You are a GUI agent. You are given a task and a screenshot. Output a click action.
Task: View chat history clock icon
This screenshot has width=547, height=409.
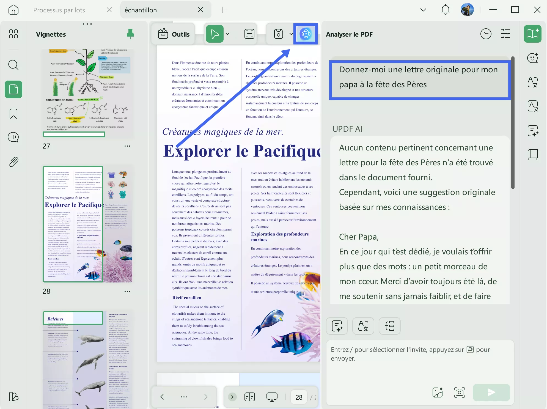[x=486, y=34]
